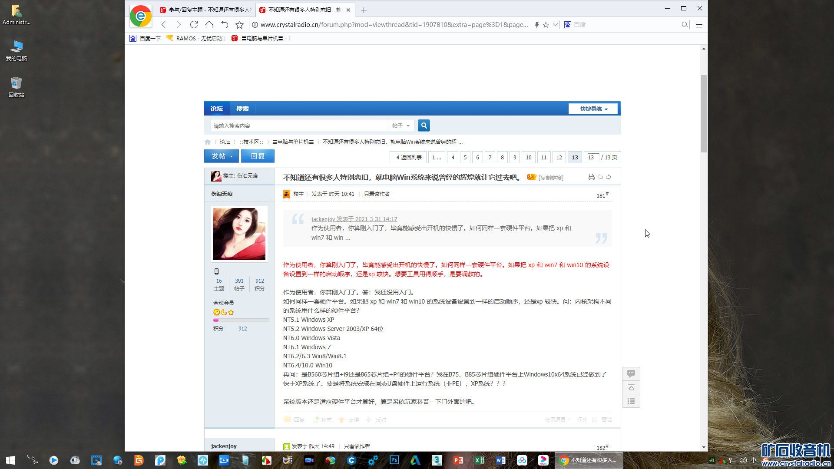Screen dimensions: 834x469
Task: Open the 快捷导航 dropdown
Action: tap(593, 109)
